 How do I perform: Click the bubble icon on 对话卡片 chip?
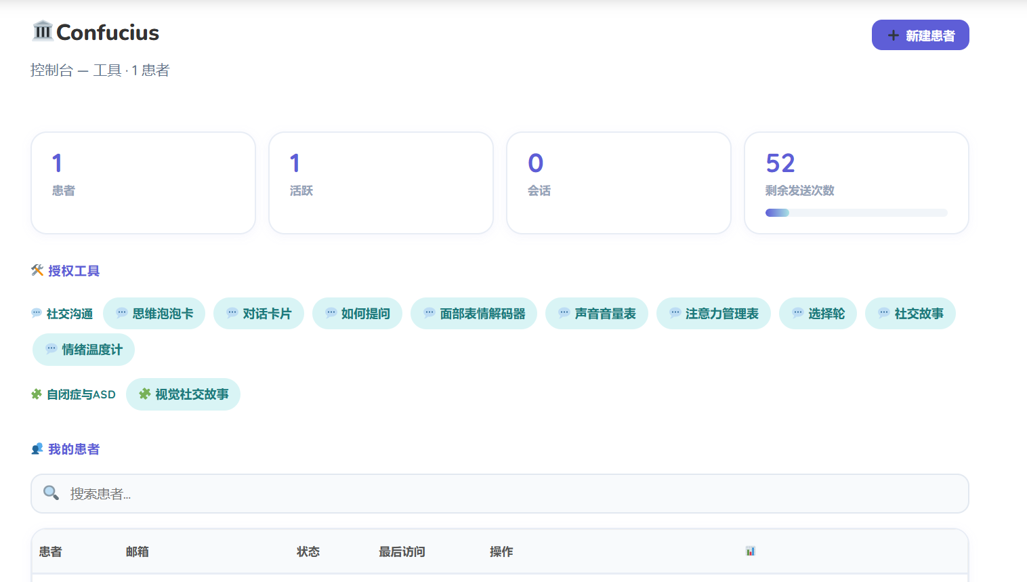232,313
